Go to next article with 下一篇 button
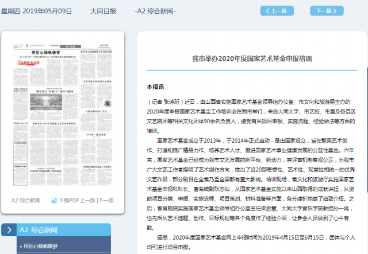The image size is (368, 254). point(327,11)
